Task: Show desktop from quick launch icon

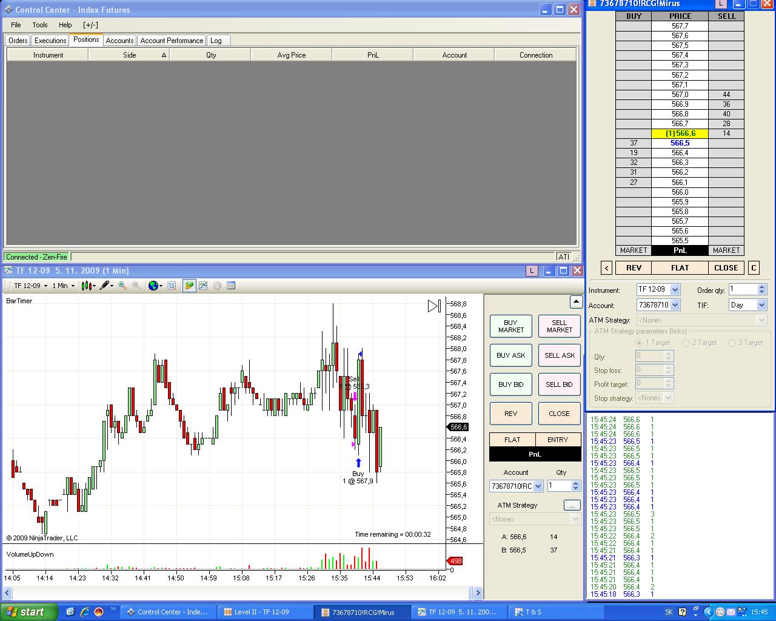Action: pyautogui.click(x=70, y=612)
